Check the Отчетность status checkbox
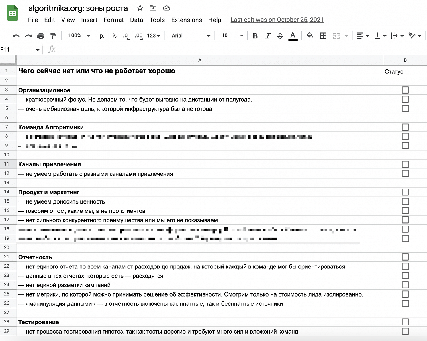The image size is (427, 341). point(405,257)
